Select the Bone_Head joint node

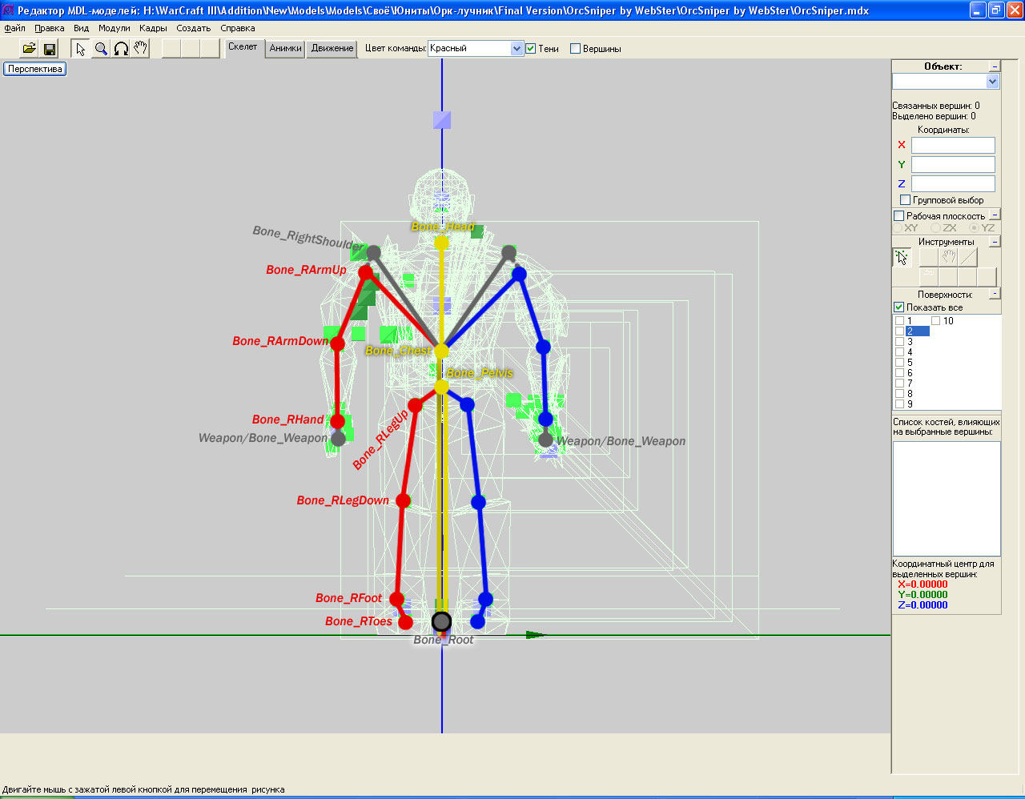click(441, 242)
